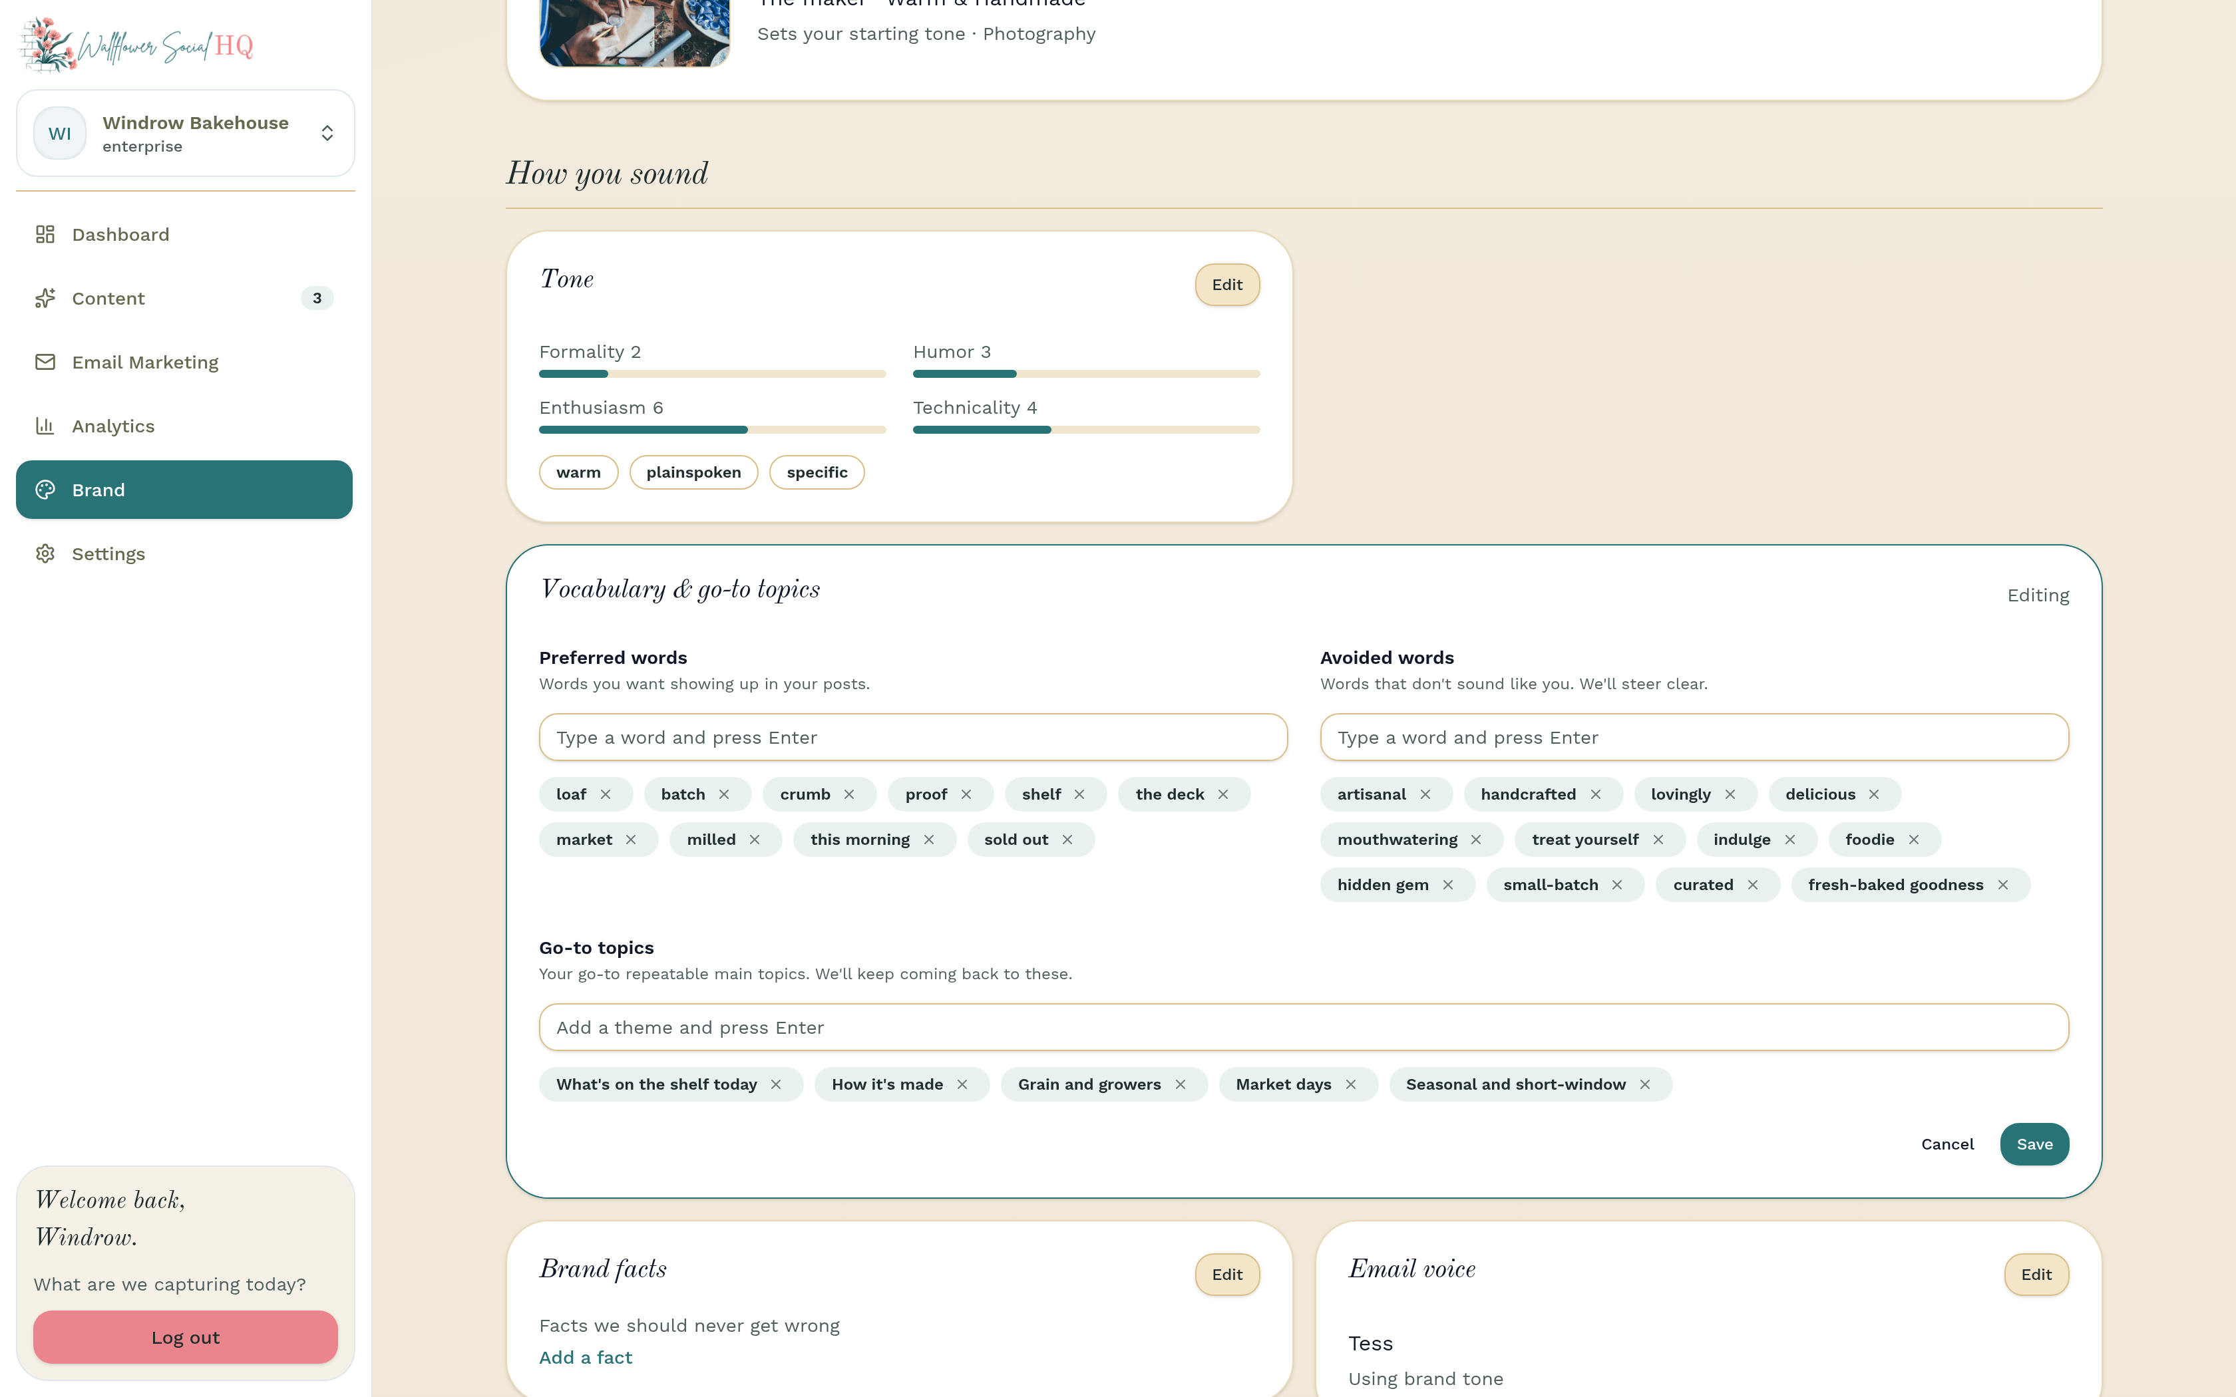Click the Enthusiasm level bar
The width and height of the screenshot is (2236, 1397).
pyautogui.click(x=712, y=430)
